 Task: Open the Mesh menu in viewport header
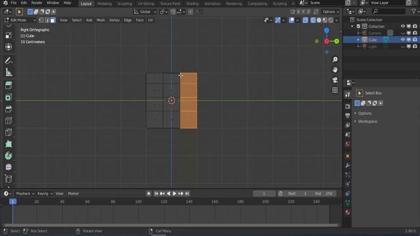click(x=100, y=20)
